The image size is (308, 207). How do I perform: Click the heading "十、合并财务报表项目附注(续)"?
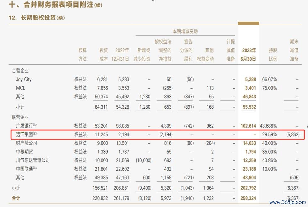pos(55,4)
